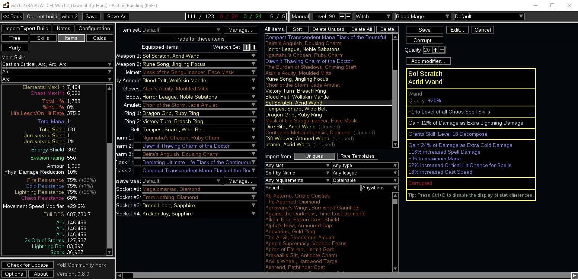The image size is (578, 279).
Task: Select Tempest Snare, Wide Belt in All items
Action: pos(296,109)
